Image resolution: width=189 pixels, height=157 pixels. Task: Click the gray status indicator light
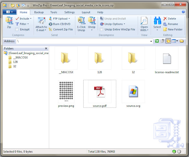coord(179,151)
